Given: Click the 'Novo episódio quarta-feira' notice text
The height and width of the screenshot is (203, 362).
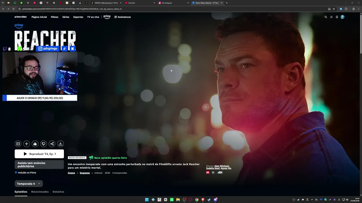Looking at the screenshot, I should click(111, 158).
